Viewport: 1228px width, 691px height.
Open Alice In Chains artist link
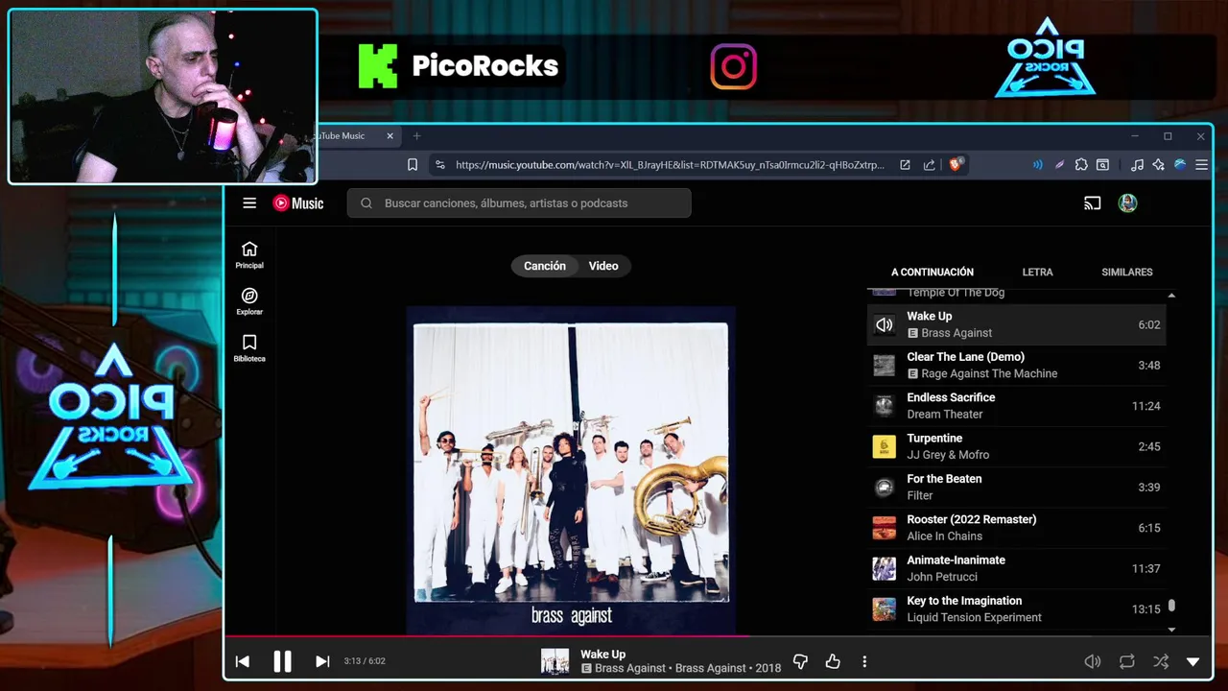944,536
